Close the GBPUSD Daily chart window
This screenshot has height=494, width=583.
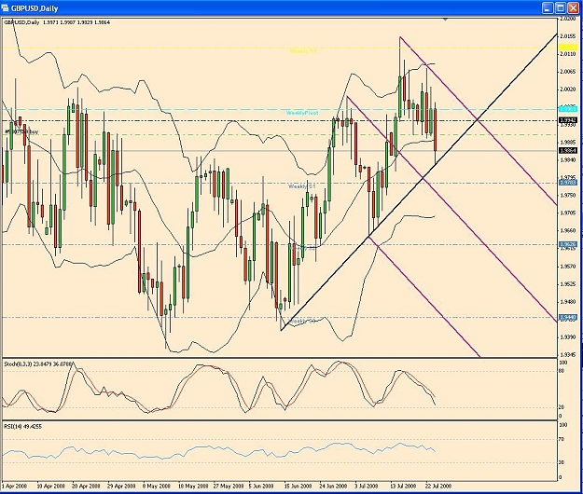point(572,7)
